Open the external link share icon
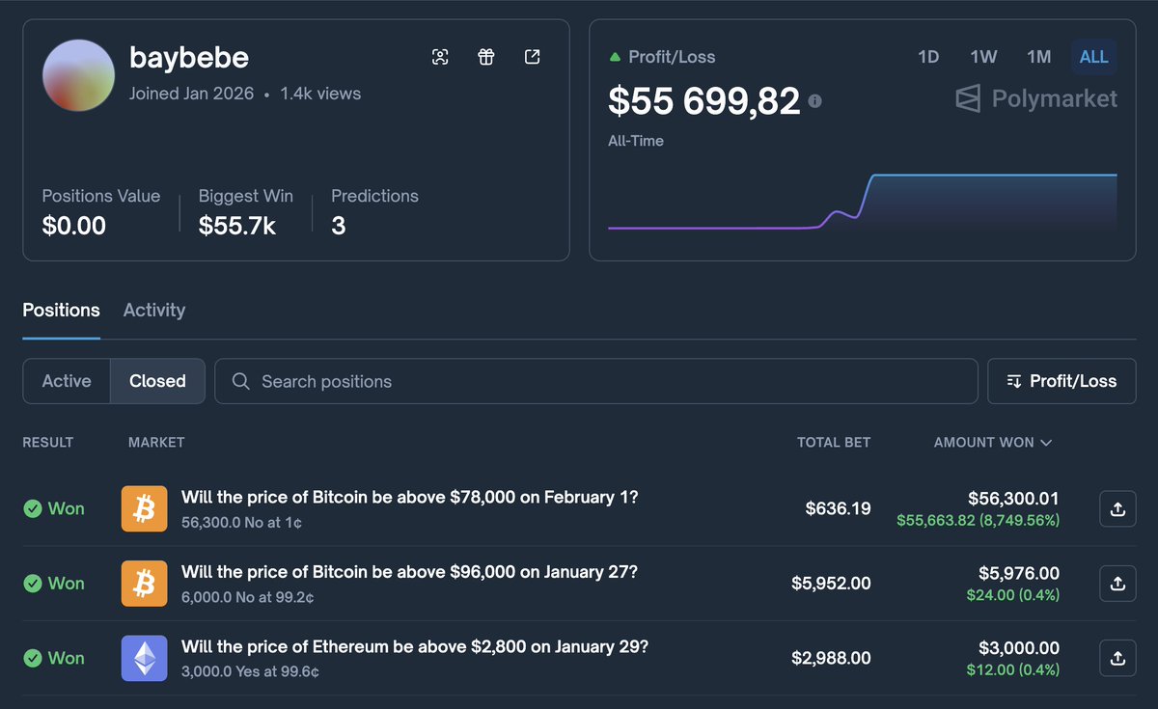This screenshot has height=709, width=1158. 532,57
